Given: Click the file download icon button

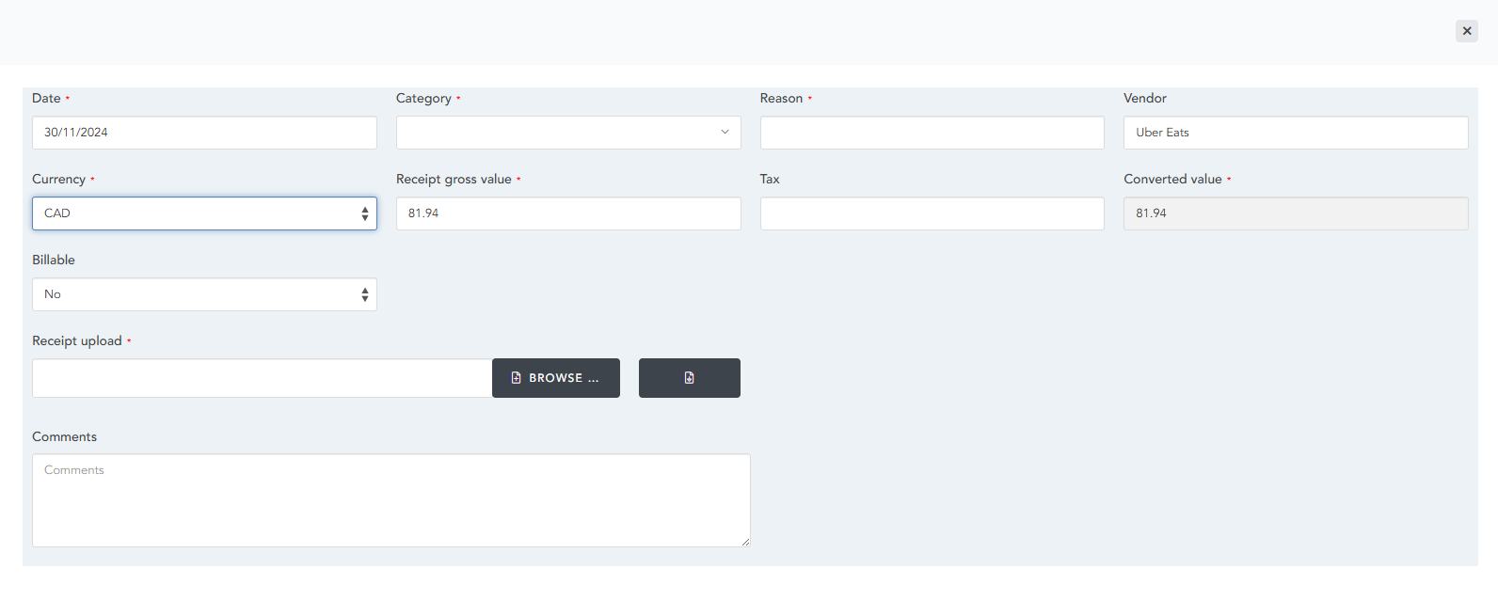Looking at the screenshot, I should point(689,378).
